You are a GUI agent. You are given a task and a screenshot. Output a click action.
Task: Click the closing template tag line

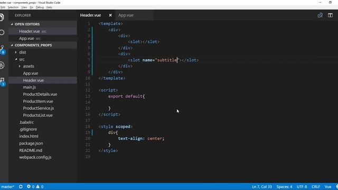pyautogui.click(x=111, y=78)
